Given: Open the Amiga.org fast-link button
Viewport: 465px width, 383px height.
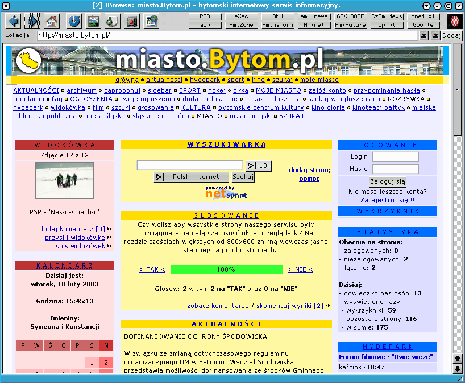Looking at the screenshot, I should (277, 25).
